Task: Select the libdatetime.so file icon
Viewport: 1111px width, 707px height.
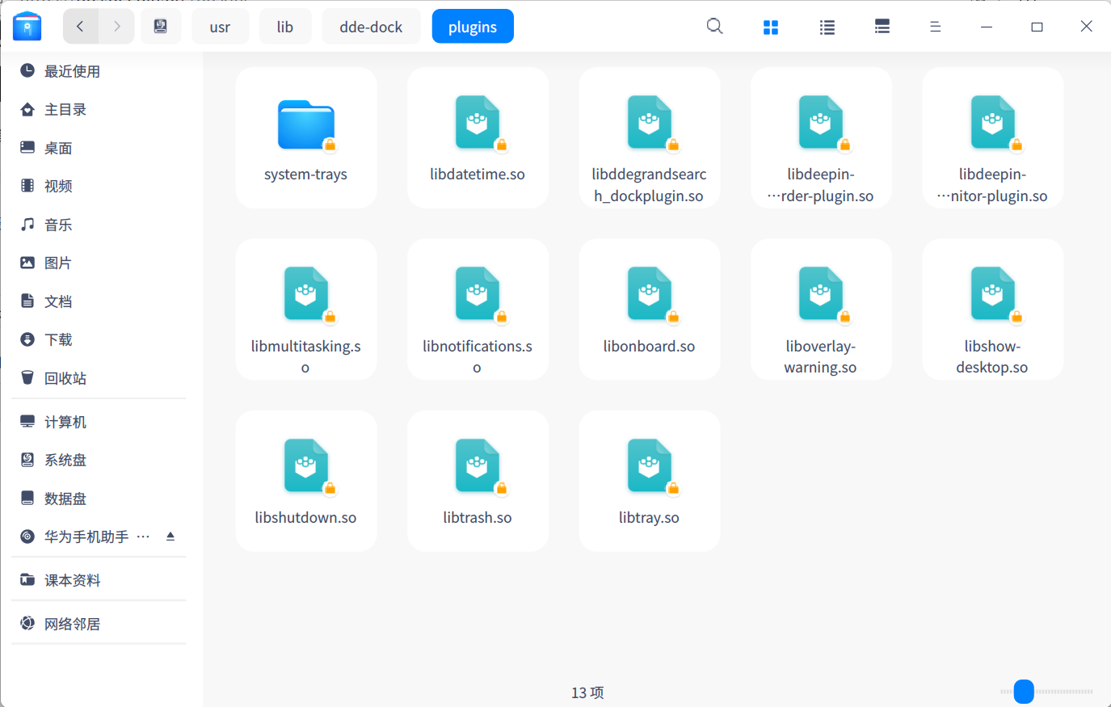Action: (478, 123)
